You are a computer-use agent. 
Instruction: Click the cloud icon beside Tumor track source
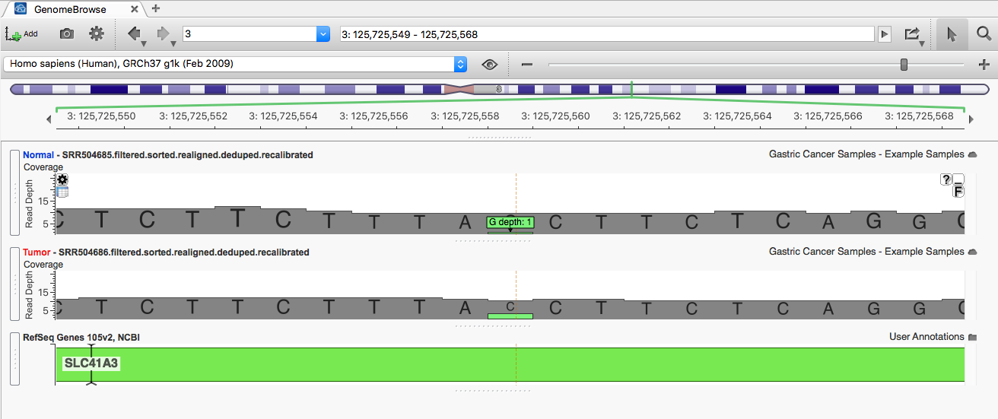(972, 252)
